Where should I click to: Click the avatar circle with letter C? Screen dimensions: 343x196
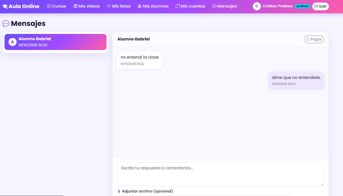click(x=257, y=6)
